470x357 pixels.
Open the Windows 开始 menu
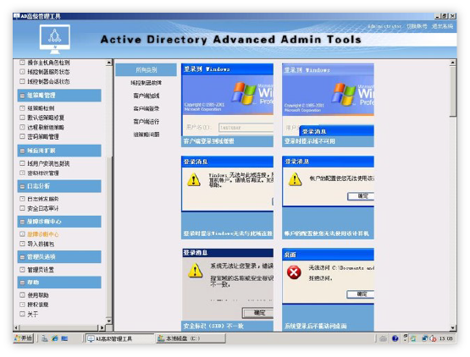click(x=24, y=338)
